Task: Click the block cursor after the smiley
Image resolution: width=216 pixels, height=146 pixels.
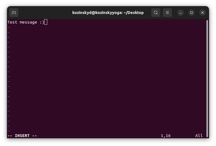Action: (46, 22)
